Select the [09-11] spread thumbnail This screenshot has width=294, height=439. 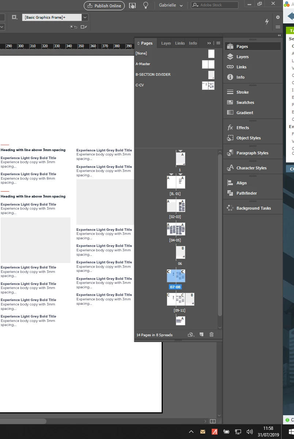pyautogui.click(x=181, y=299)
